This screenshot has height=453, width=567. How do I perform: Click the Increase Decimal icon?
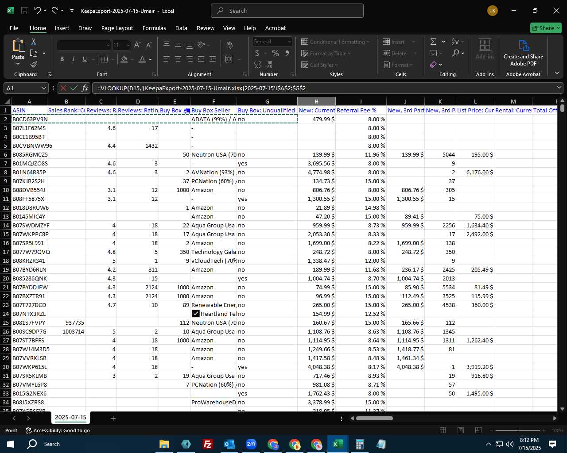click(257, 64)
